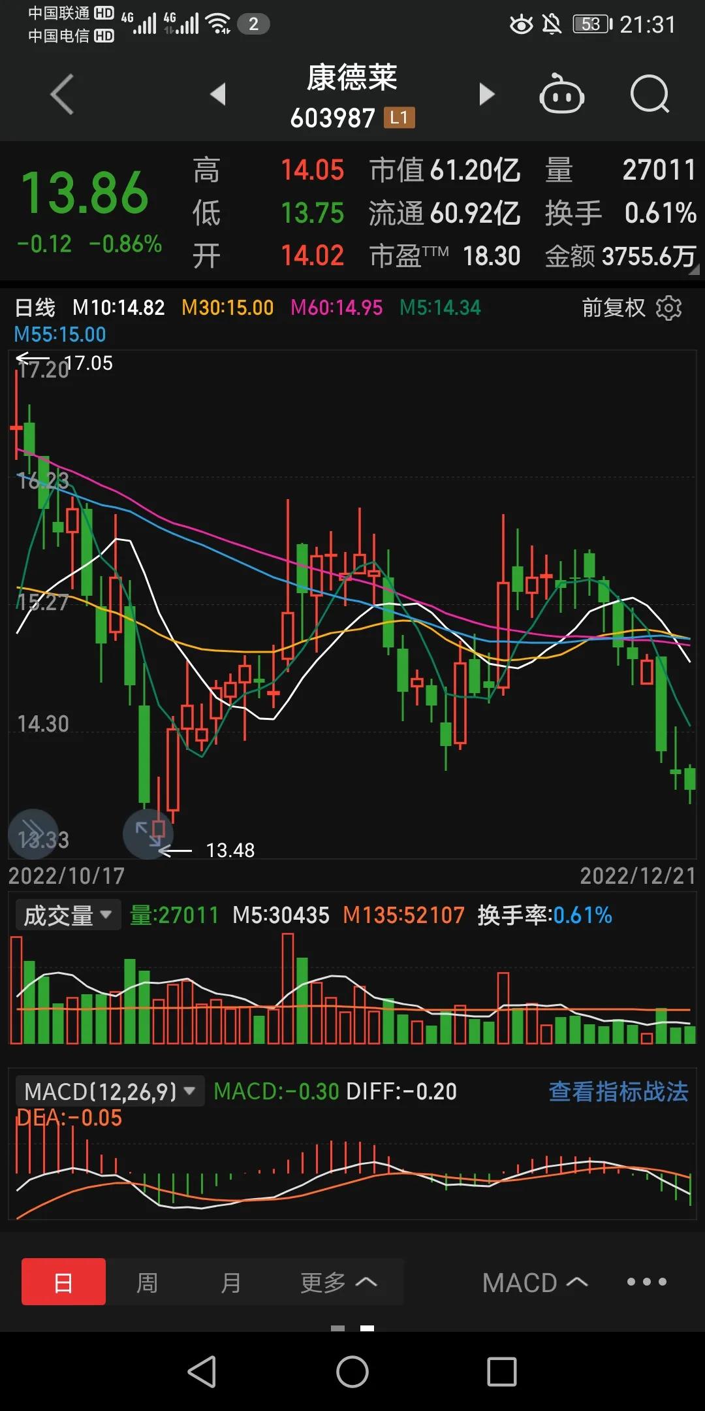Expand the bottom MACD indicator selector
The height and width of the screenshot is (1411, 705).
click(x=535, y=1282)
